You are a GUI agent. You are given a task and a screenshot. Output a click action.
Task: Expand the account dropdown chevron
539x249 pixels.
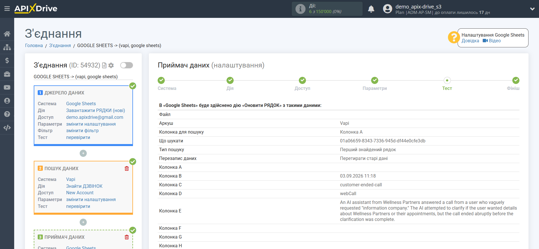pos(532,9)
